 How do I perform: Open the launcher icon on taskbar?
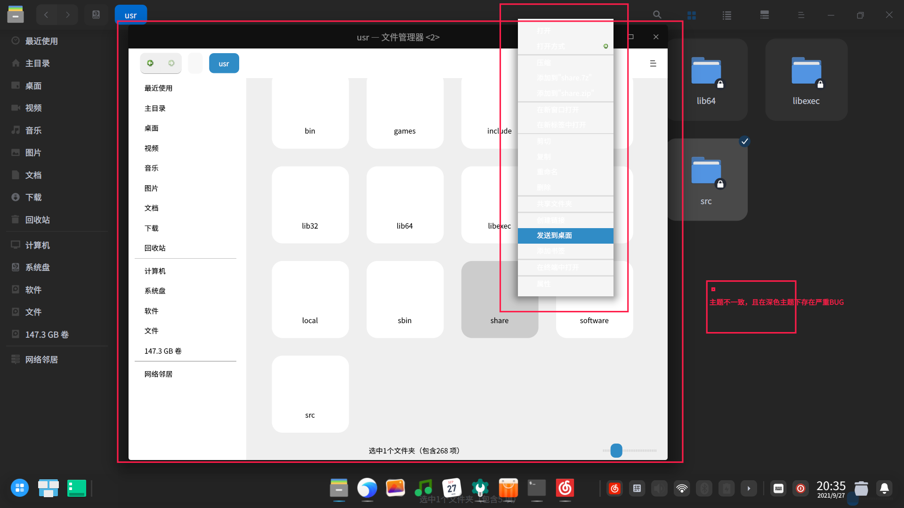(x=20, y=488)
